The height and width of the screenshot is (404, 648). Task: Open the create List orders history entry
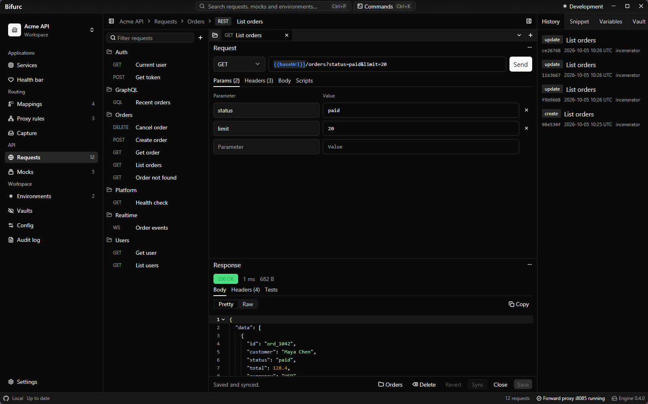pyautogui.click(x=592, y=118)
